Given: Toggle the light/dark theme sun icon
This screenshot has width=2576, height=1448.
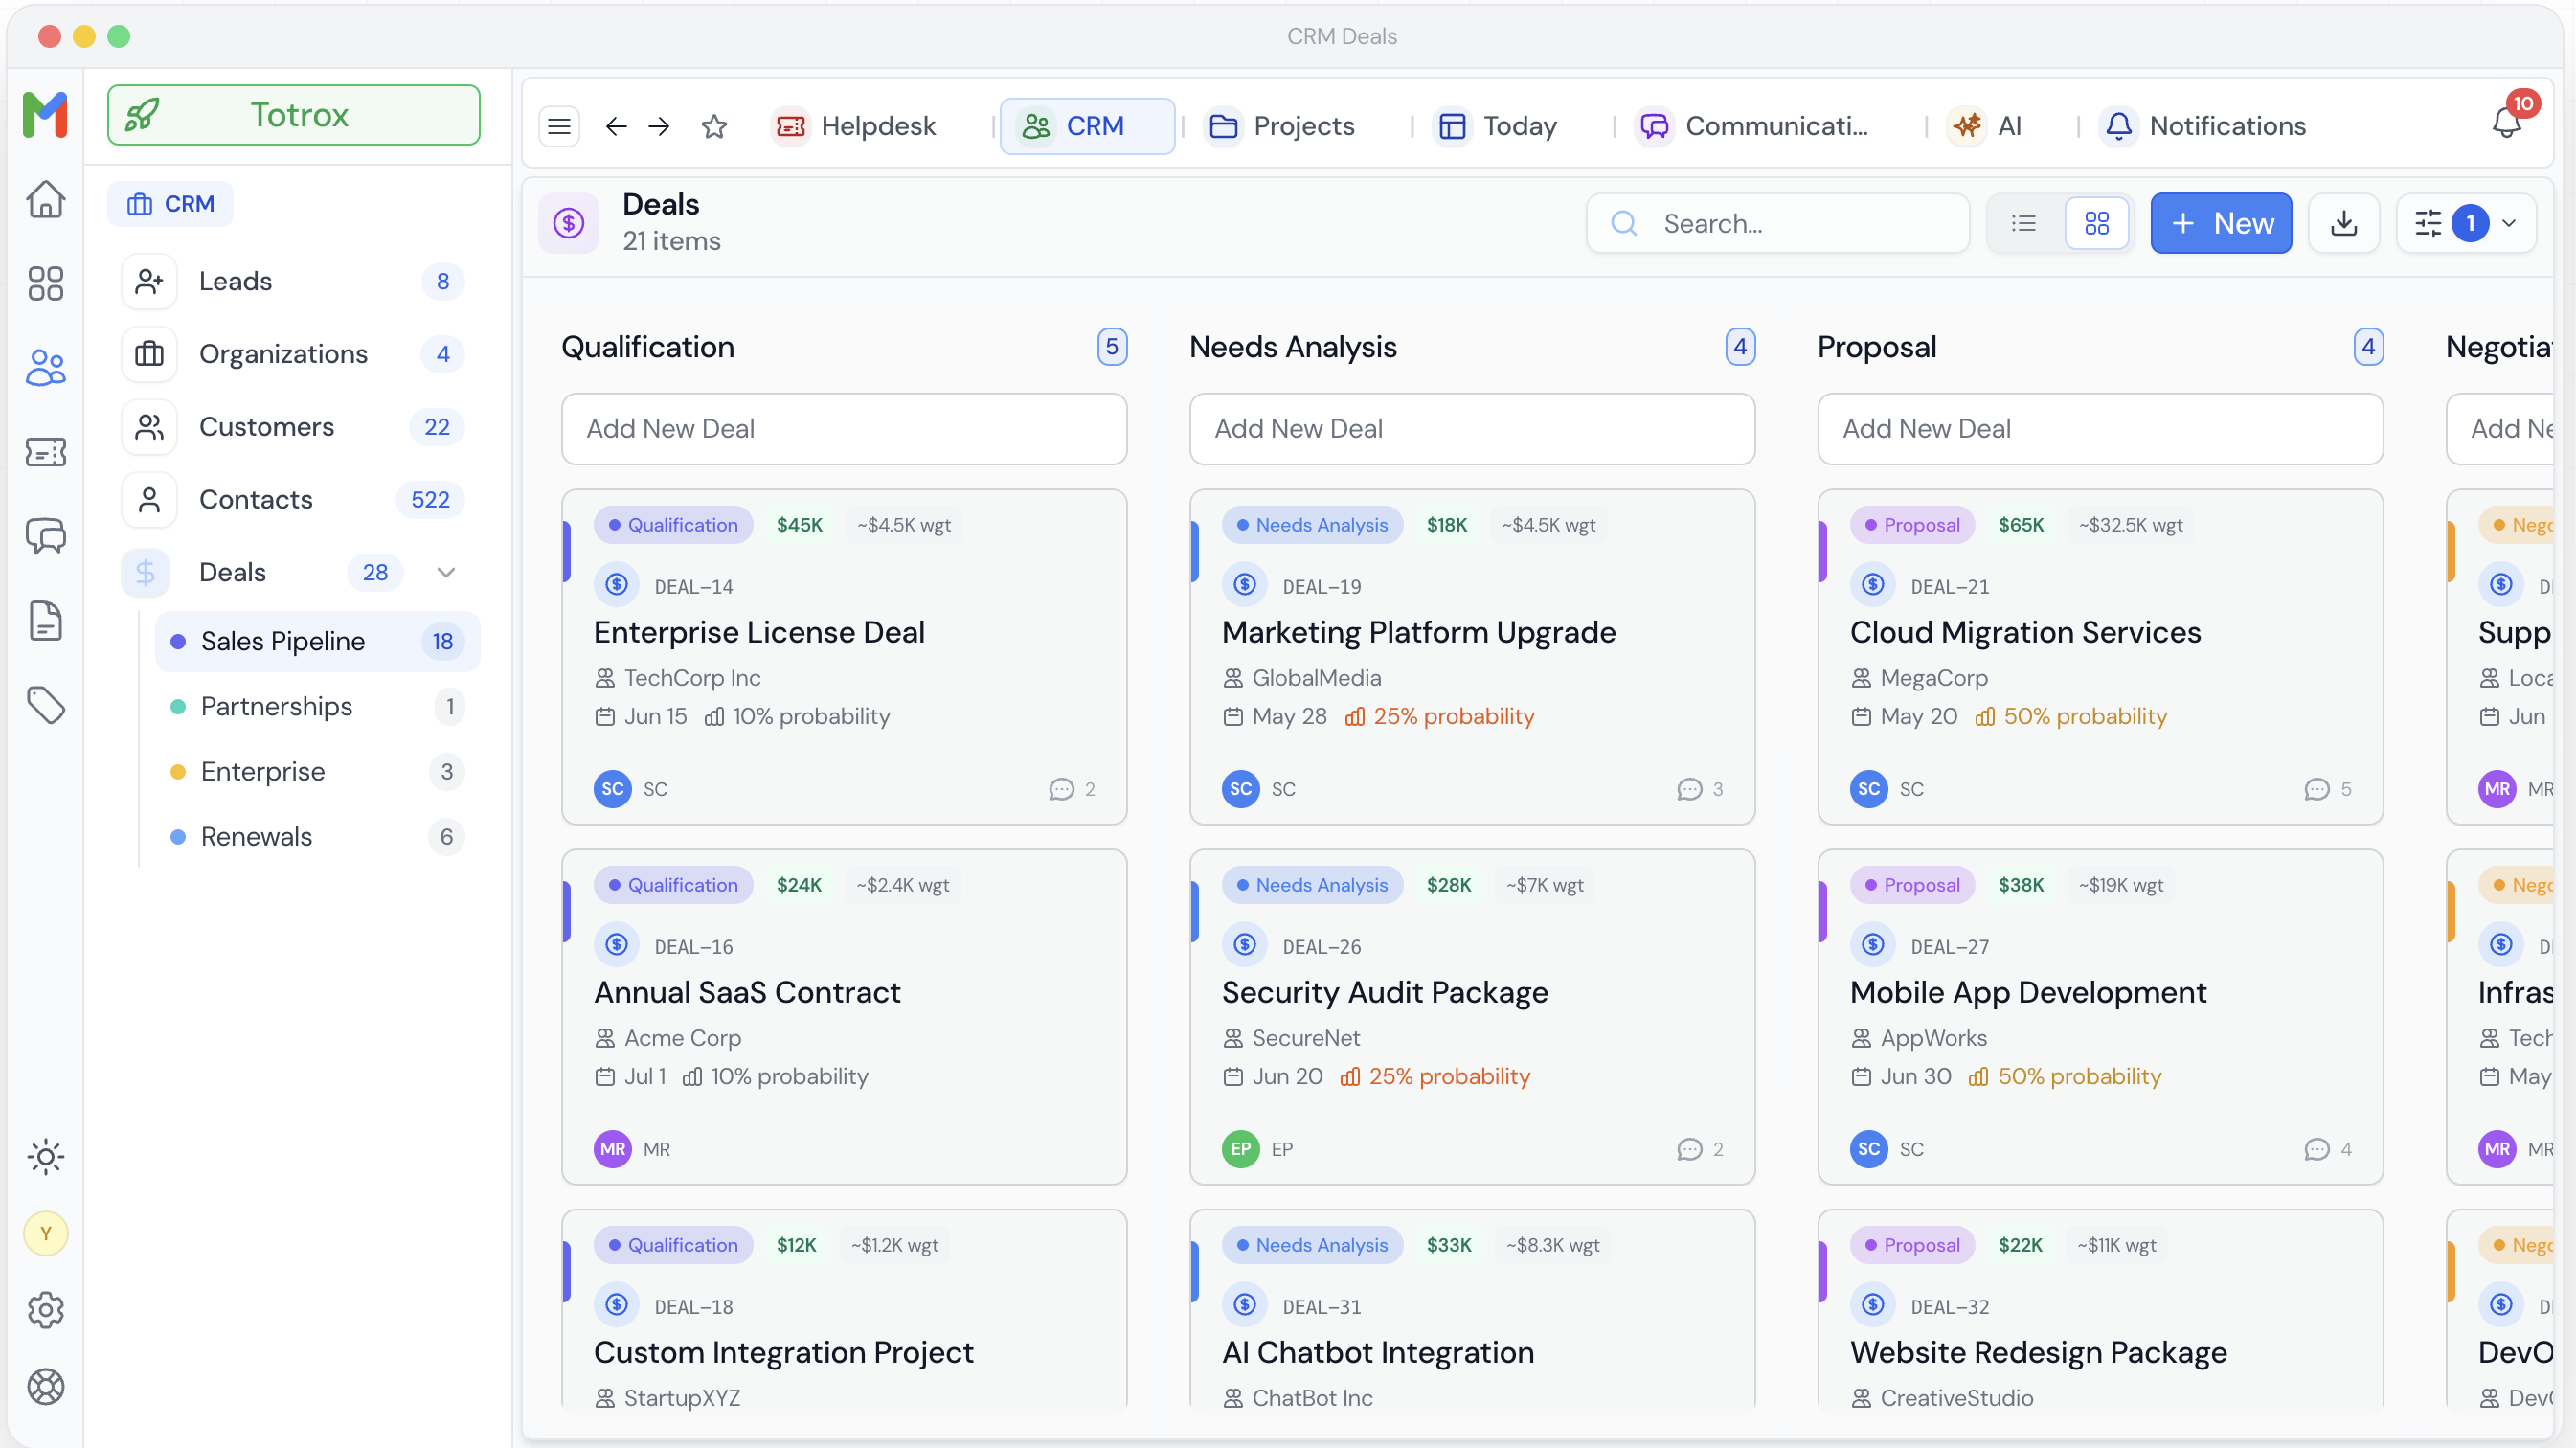Looking at the screenshot, I should (45, 1157).
